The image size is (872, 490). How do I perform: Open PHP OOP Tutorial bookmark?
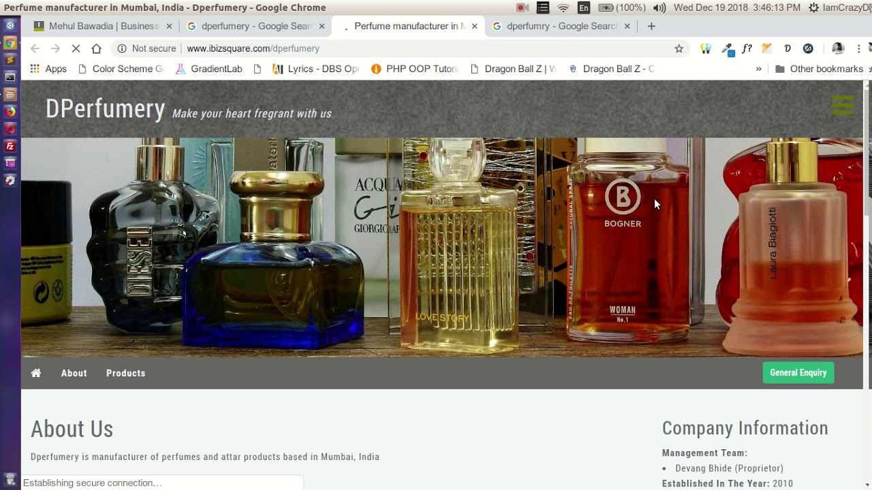415,69
